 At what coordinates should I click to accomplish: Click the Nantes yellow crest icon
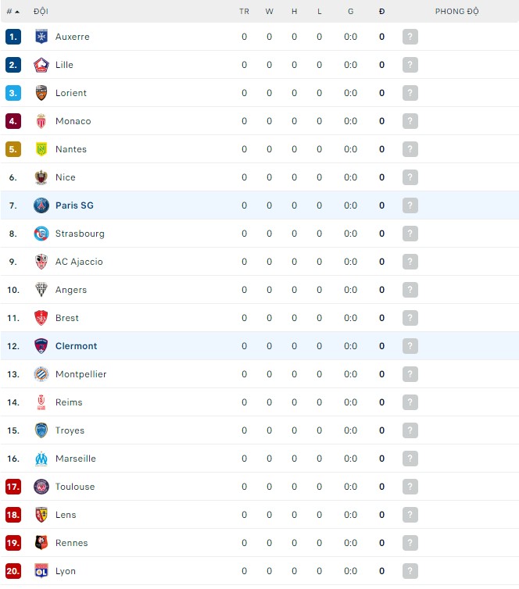[41, 149]
